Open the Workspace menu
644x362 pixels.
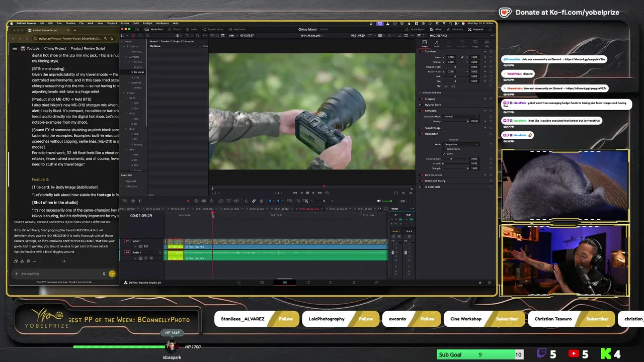click(x=162, y=23)
